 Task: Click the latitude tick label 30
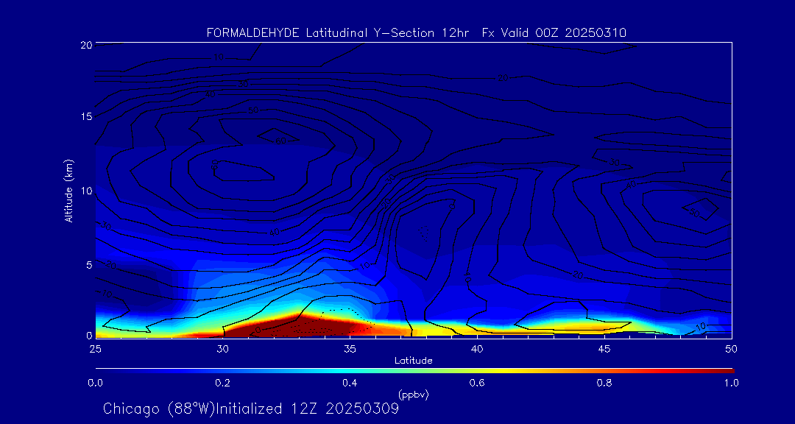pos(222,348)
